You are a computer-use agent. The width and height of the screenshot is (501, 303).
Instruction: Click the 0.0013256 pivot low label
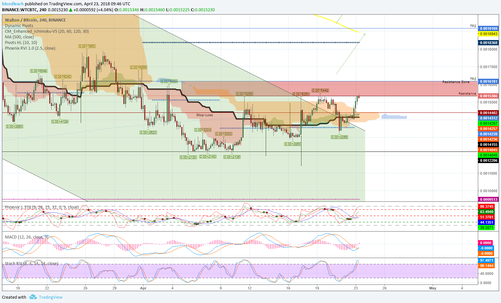340,137
